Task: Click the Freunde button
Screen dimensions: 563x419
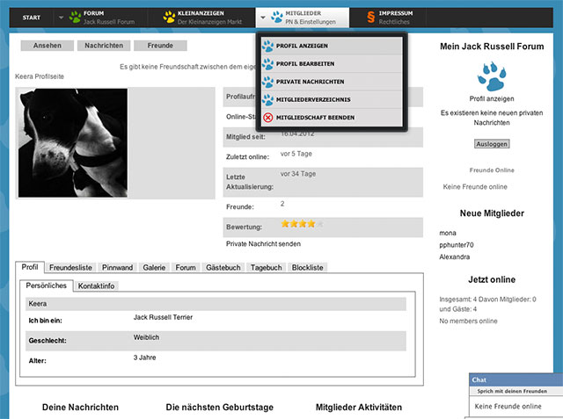Action: point(160,46)
